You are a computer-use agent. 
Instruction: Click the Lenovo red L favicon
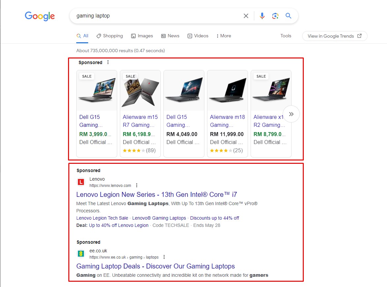click(x=81, y=182)
